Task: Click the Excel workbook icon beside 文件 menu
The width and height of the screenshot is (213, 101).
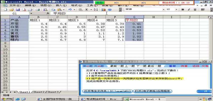Action: 5,5
